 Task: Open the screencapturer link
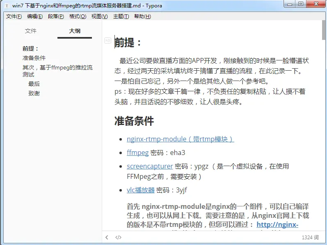150,166
